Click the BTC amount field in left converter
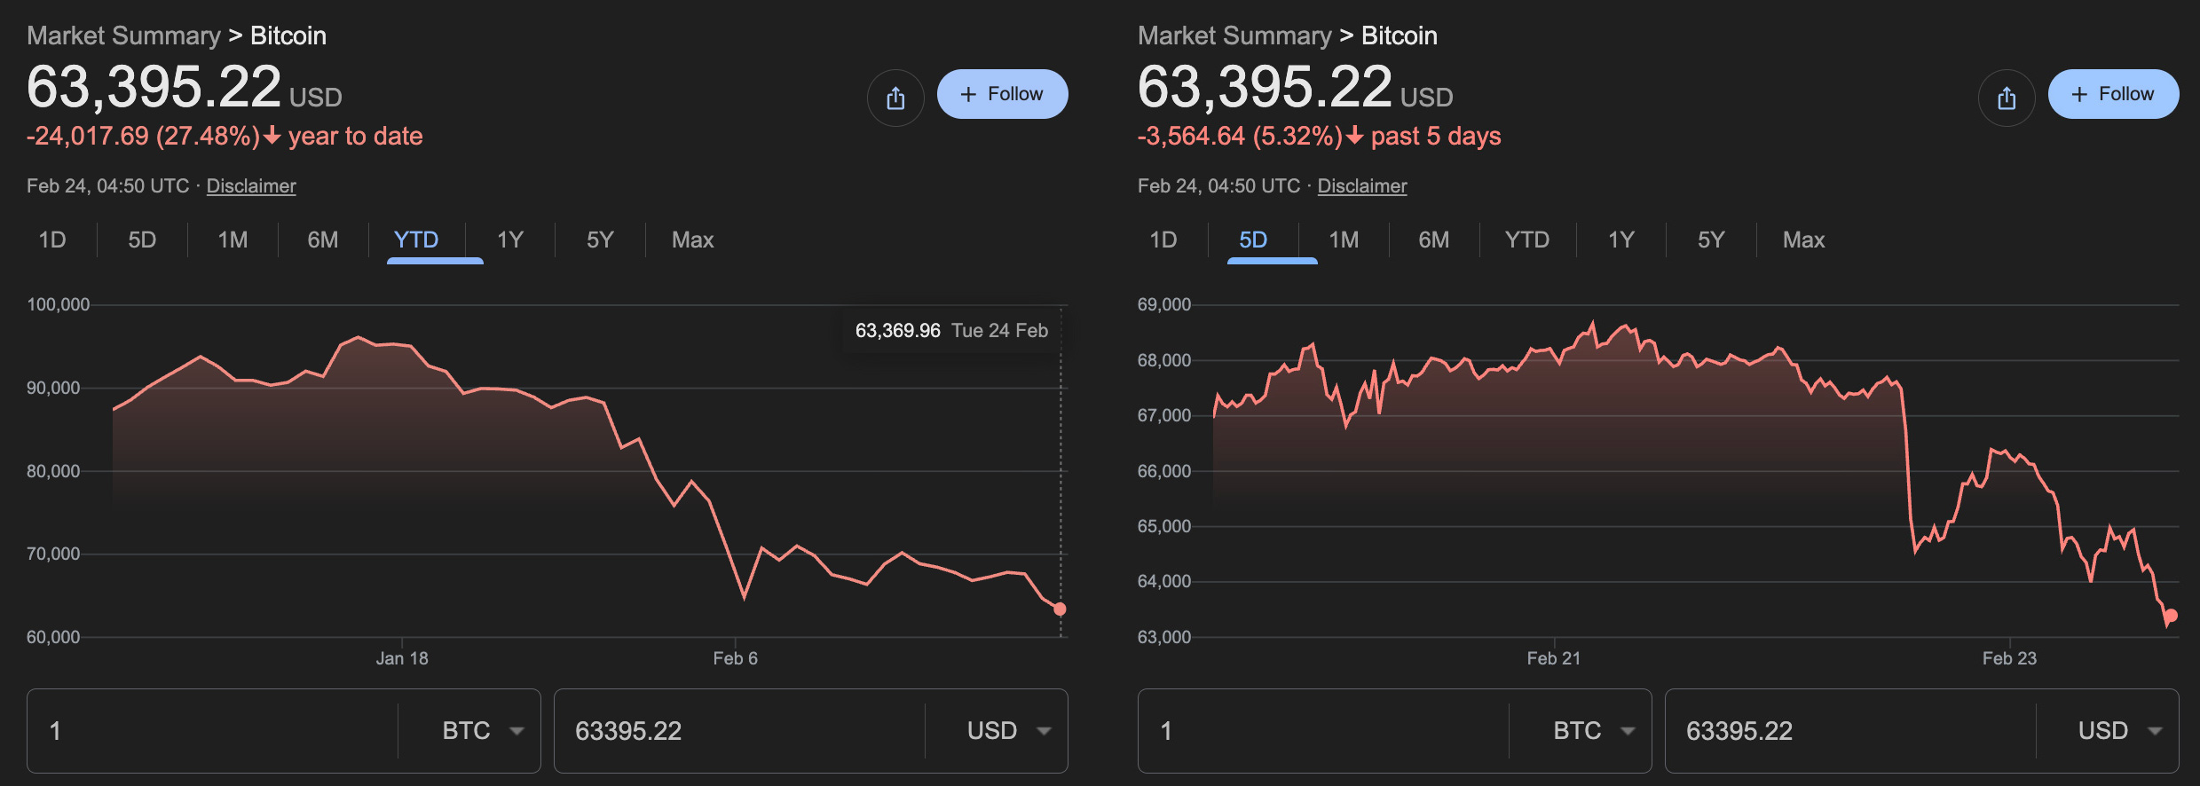2200x786 pixels. 213,731
